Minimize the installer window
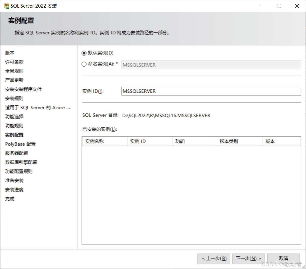The width and height of the screenshot is (306, 269). tap(262, 6)
